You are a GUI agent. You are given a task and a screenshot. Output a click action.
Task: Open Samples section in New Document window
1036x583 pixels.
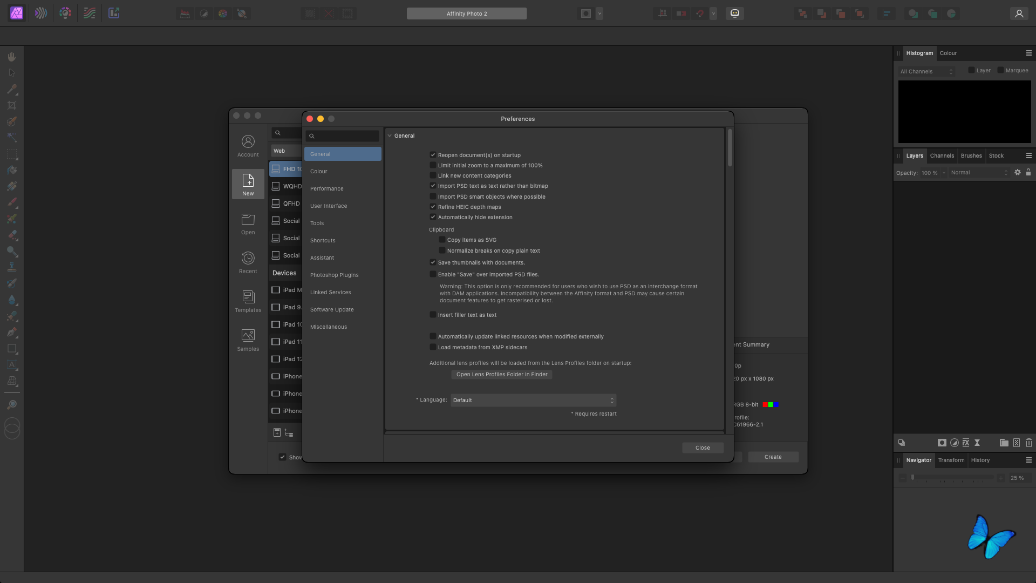(248, 340)
